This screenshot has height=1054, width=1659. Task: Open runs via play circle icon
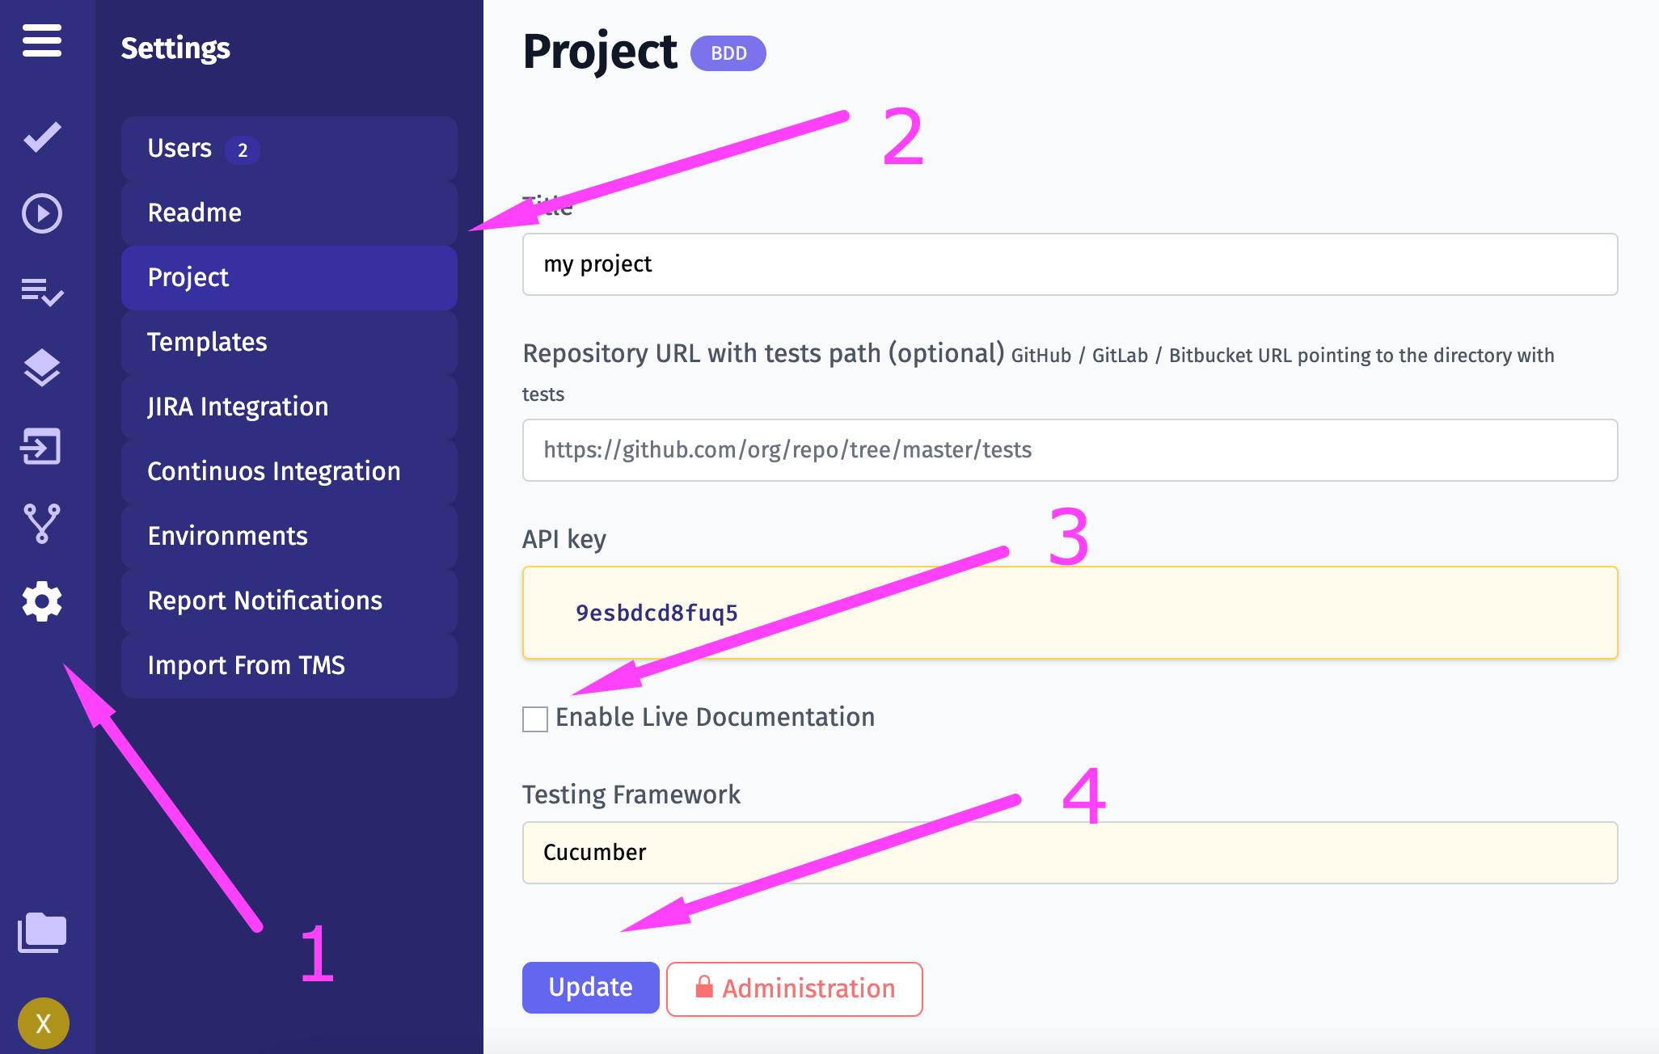pyautogui.click(x=42, y=213)
